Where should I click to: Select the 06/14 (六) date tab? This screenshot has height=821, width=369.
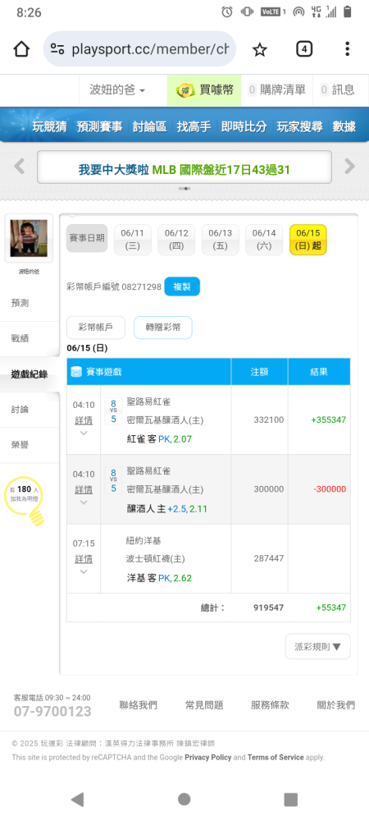click(x=264, y=239)
